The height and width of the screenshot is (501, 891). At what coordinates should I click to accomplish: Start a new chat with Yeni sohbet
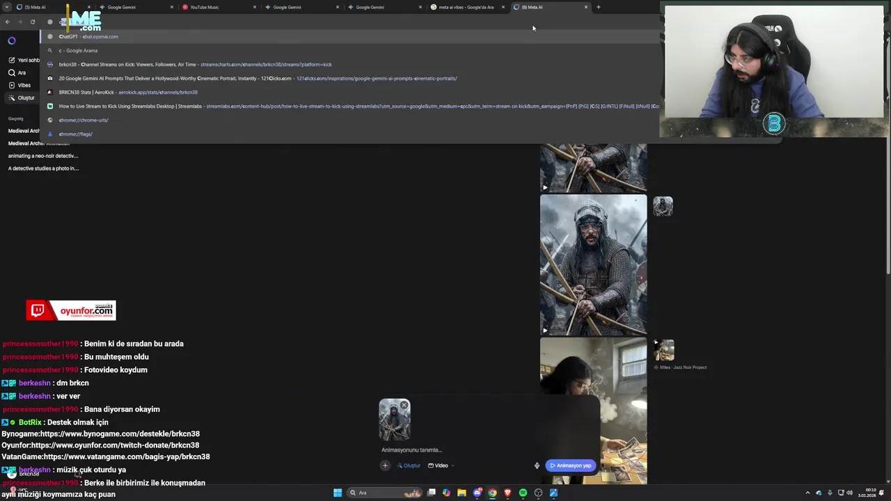tap(24, 61)
